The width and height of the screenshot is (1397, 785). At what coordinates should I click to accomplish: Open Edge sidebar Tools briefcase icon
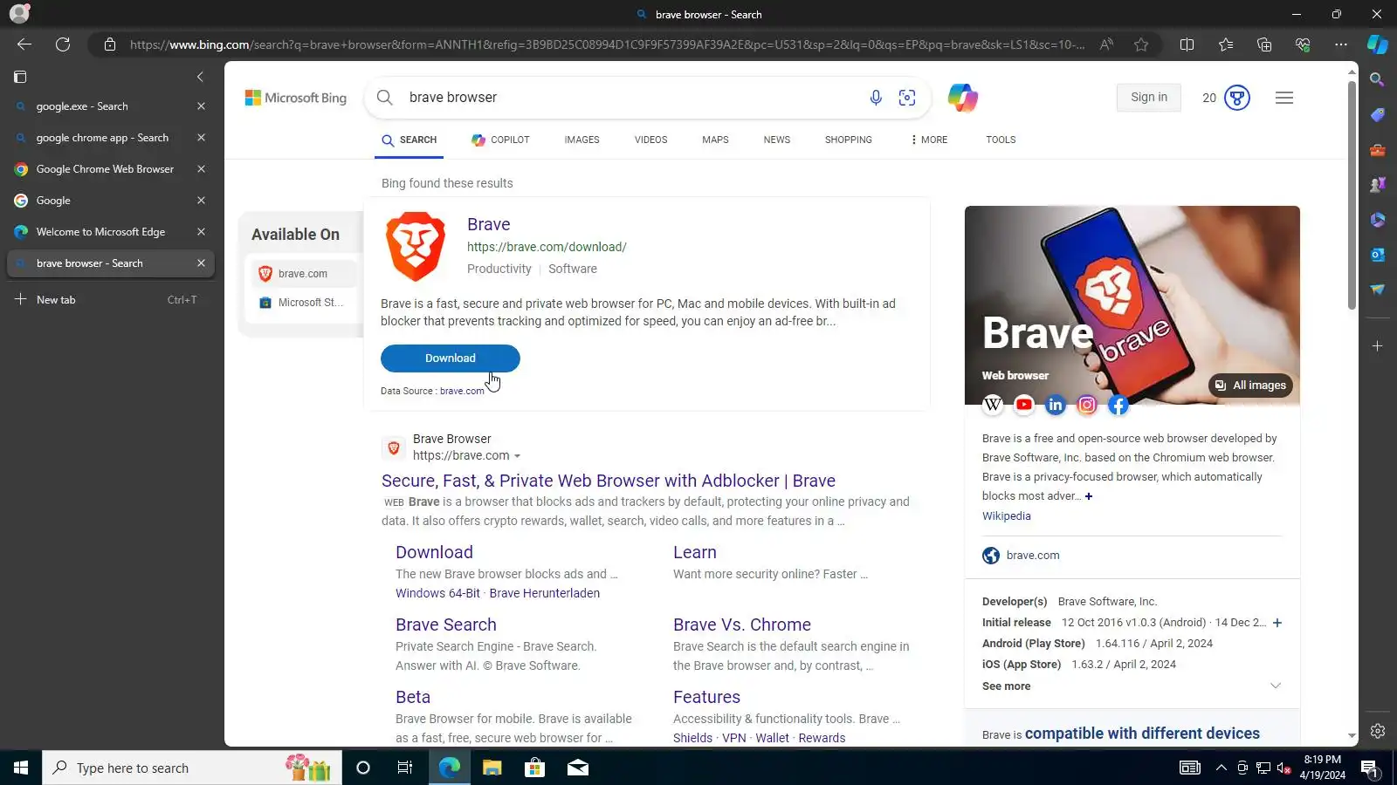click(x=1377, y=150)
